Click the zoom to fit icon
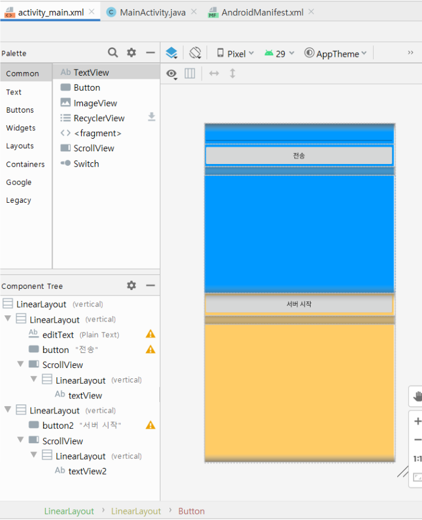422x520 pixels. (x=417, y=477)
